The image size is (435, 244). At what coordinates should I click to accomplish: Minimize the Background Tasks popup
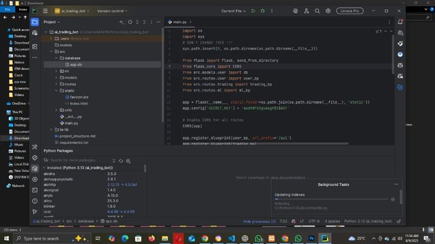(x=396, y=184)
